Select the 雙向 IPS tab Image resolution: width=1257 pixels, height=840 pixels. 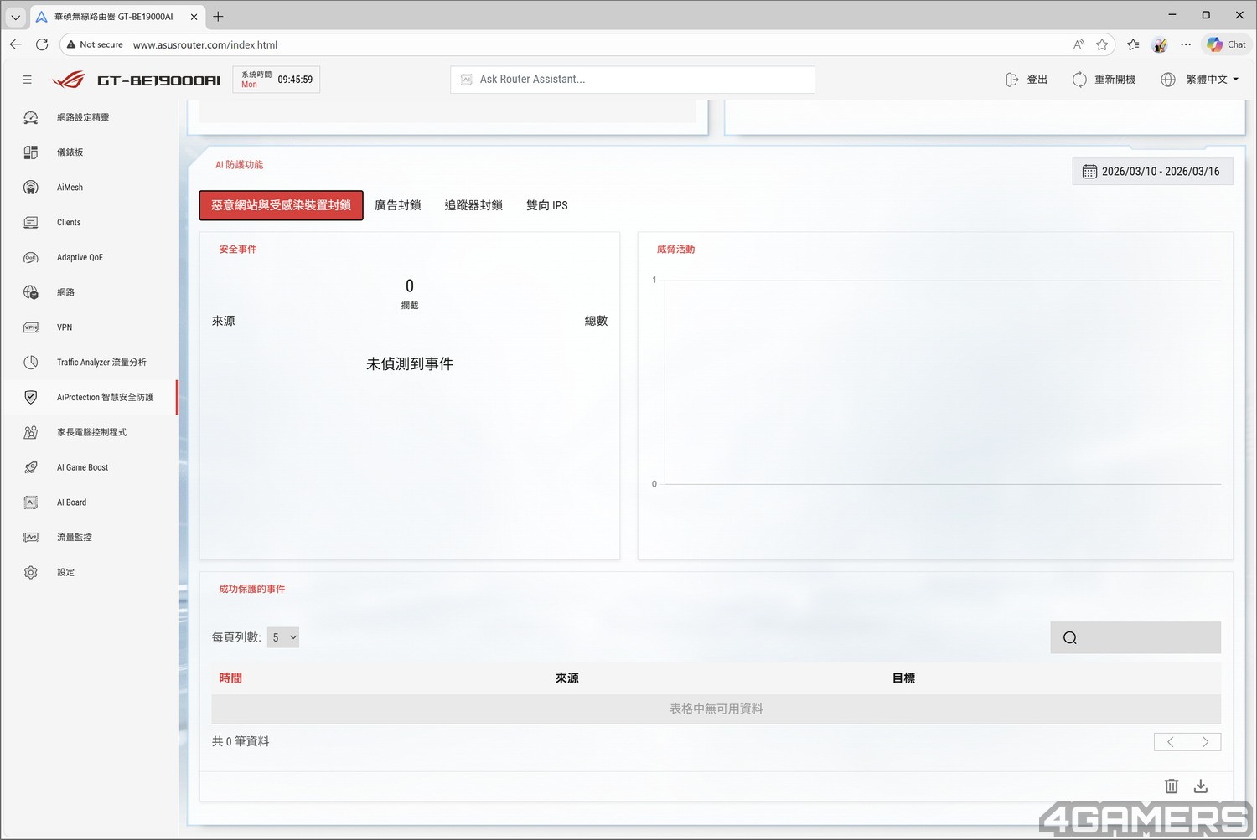[546, 205]
